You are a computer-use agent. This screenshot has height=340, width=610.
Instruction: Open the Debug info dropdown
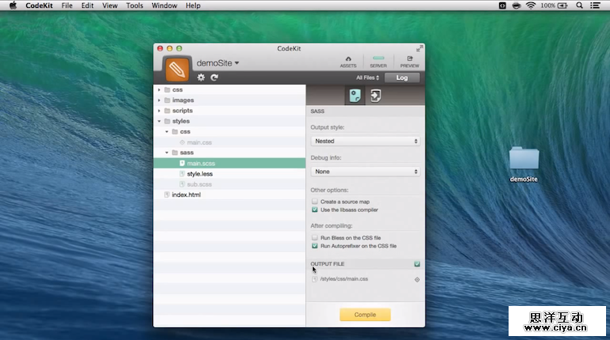(365, 171)
